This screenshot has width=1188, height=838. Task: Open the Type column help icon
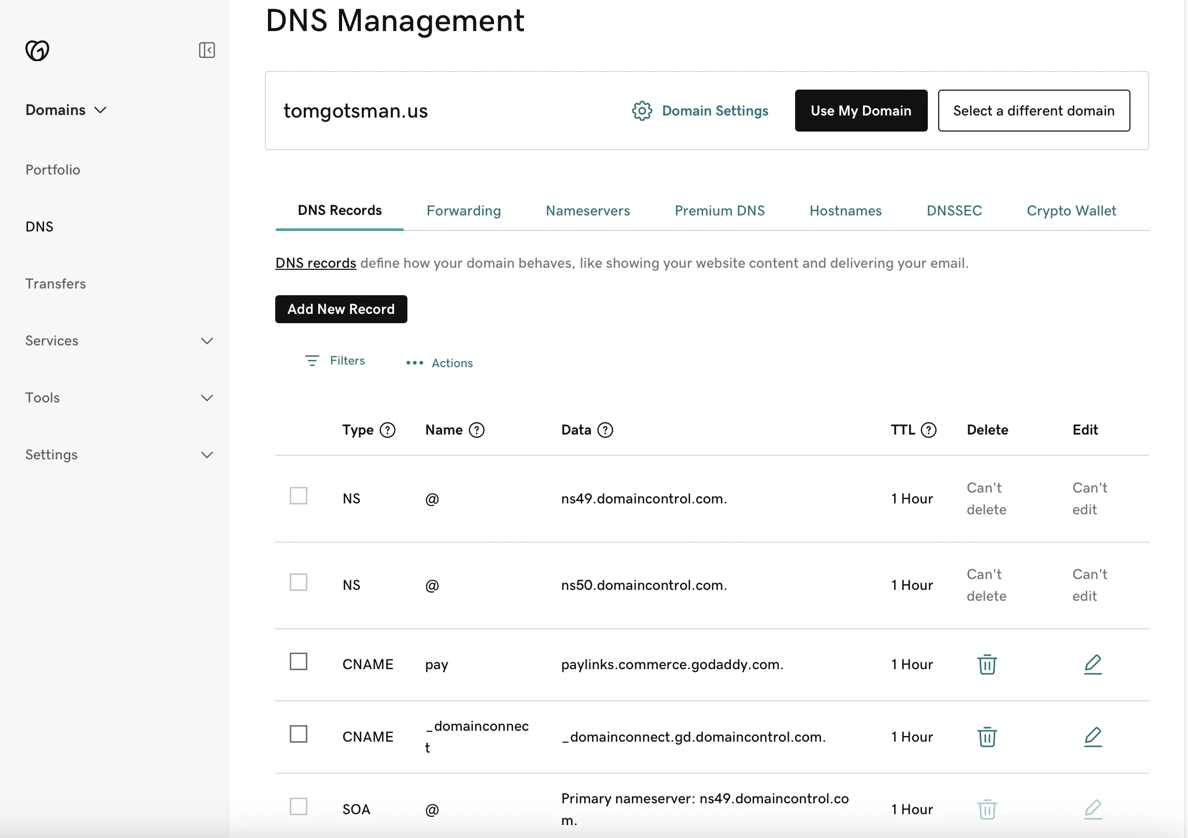(387, 430)
